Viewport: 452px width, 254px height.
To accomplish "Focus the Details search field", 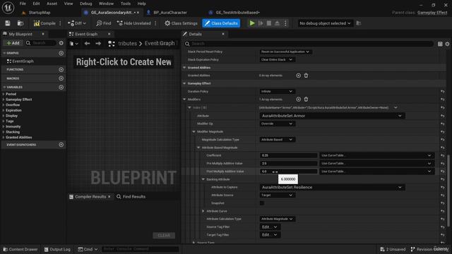I will click(x=309, y=44).
